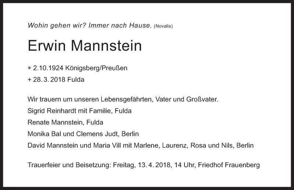Click the plus death symbol
This screenshot has width=294, height=190.
coord(29,80)
